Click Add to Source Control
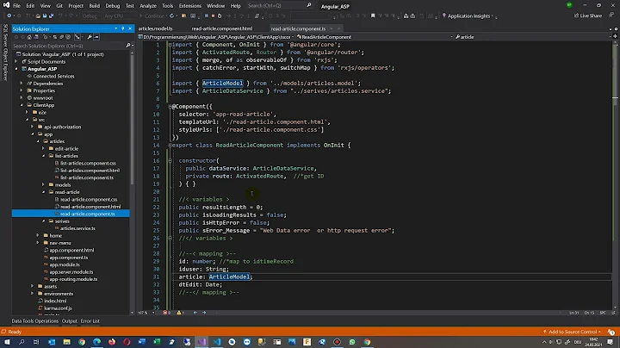This screenshot has height=348, width=620. tap(572, 332)
